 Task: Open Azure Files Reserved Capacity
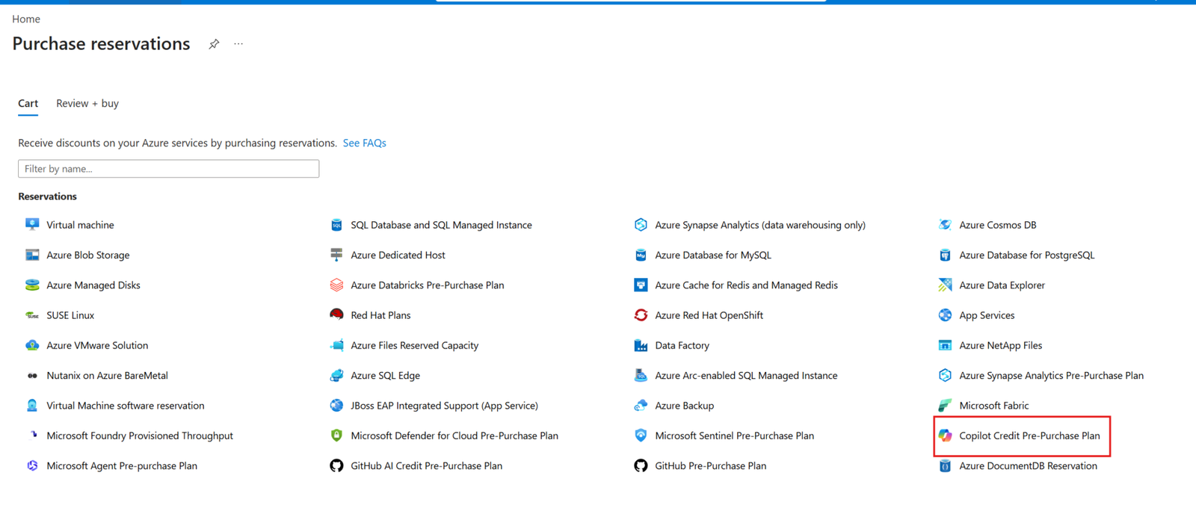point(414,345)
